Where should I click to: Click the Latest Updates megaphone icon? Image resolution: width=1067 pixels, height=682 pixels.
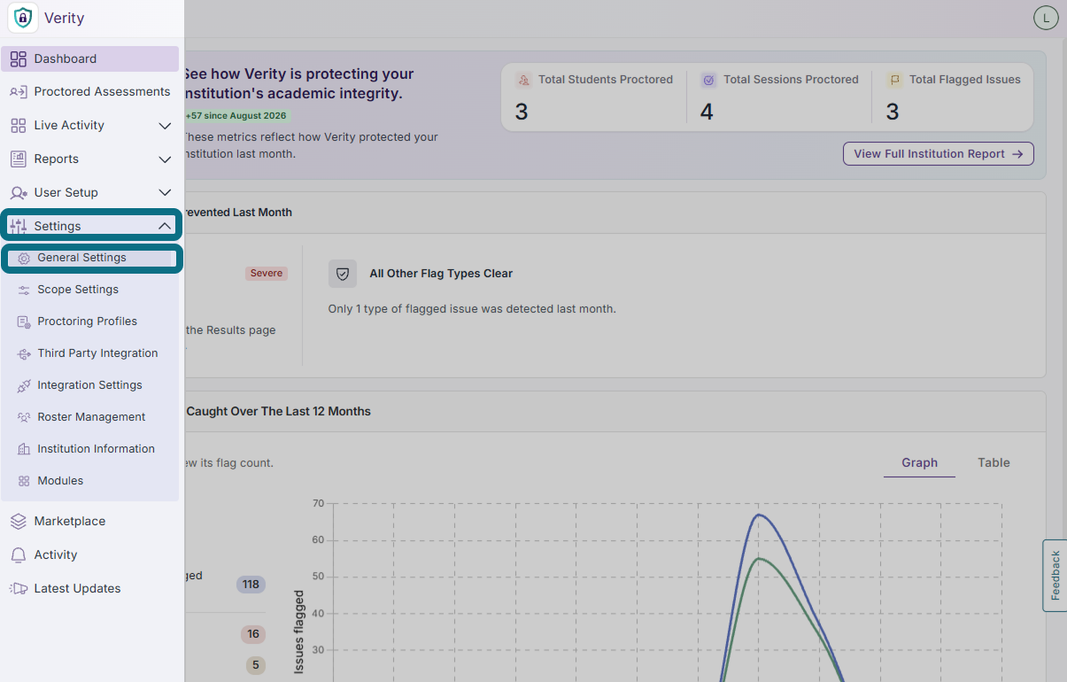click(18, 589)
